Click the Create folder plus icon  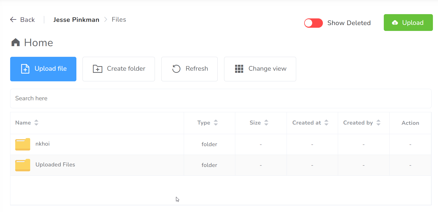click(97, 69)
